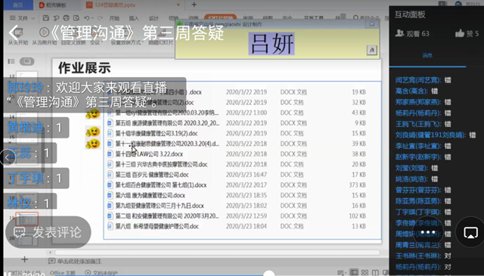This screenshot has width=484, height=276.
Task: Open a new tab with the plus icon
Action: click(x=194, y=5)
